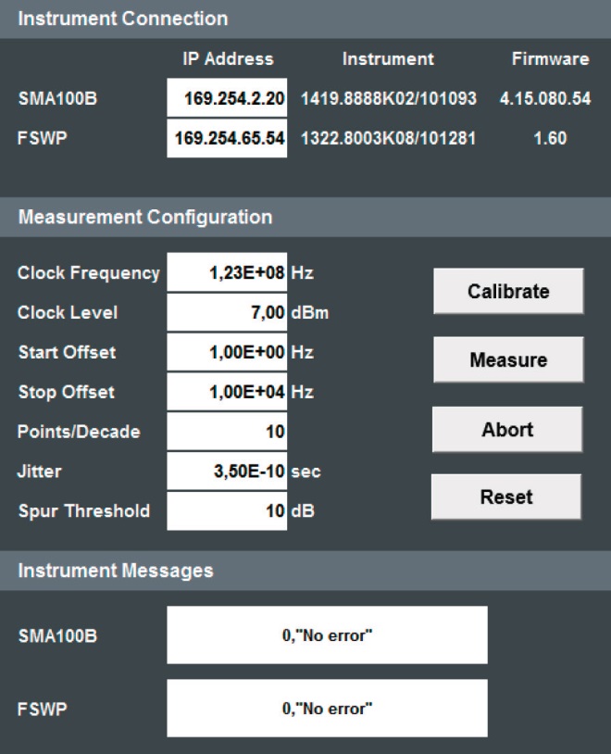Click the Clock Level label
The height and width of the screenshot is (754, 611).
tap(68, 312)
